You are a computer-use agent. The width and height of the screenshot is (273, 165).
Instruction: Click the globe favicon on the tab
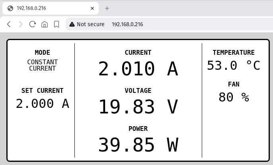coord(10,8)
